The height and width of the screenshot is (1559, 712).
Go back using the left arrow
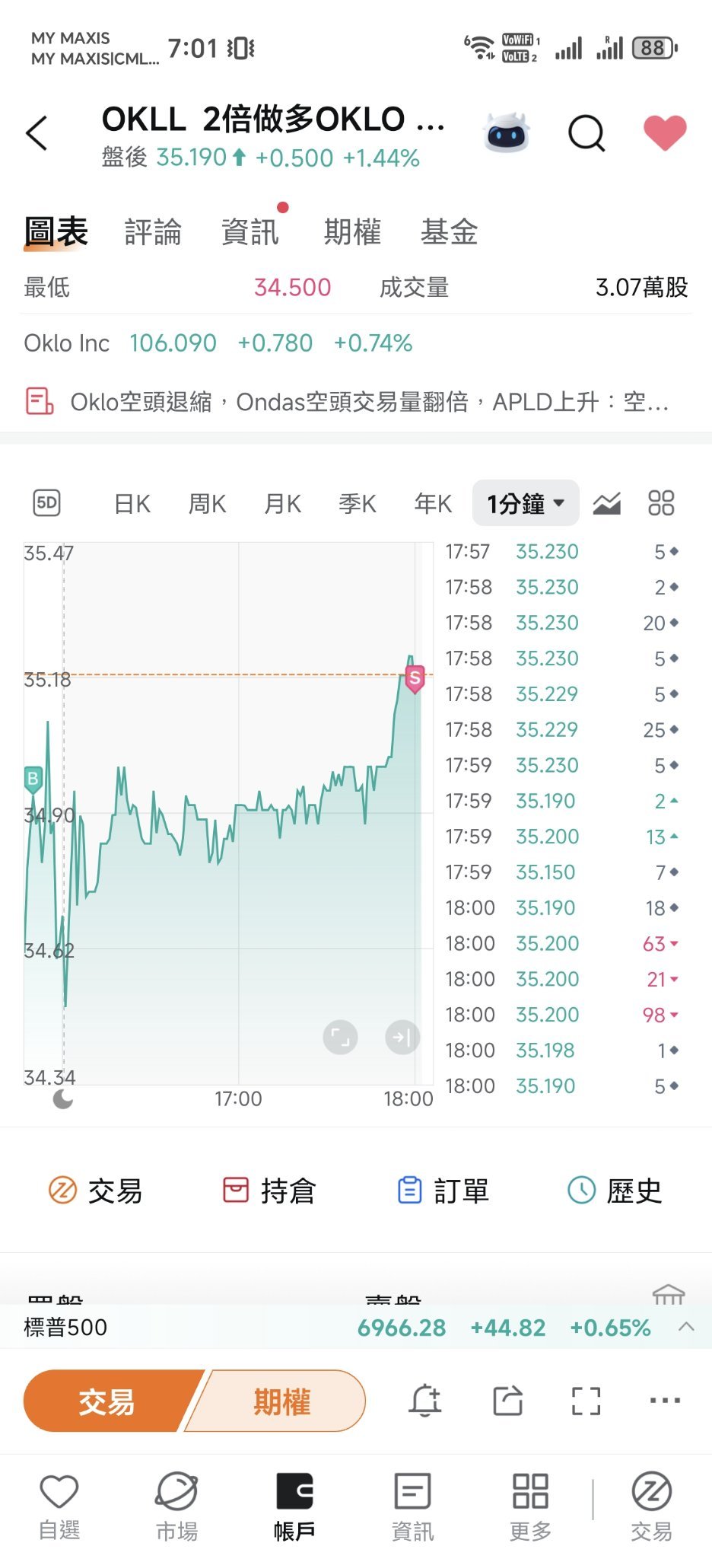click(37, 133)
